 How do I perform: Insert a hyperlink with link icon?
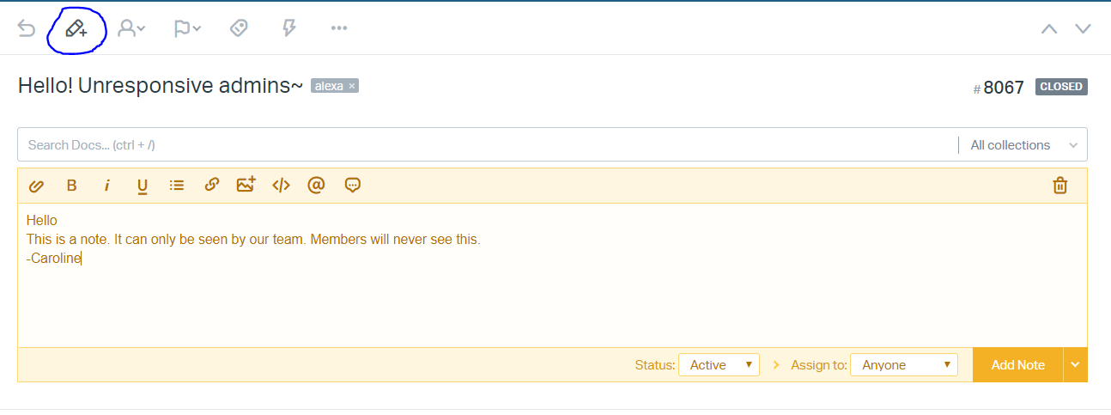coord(212,185)
